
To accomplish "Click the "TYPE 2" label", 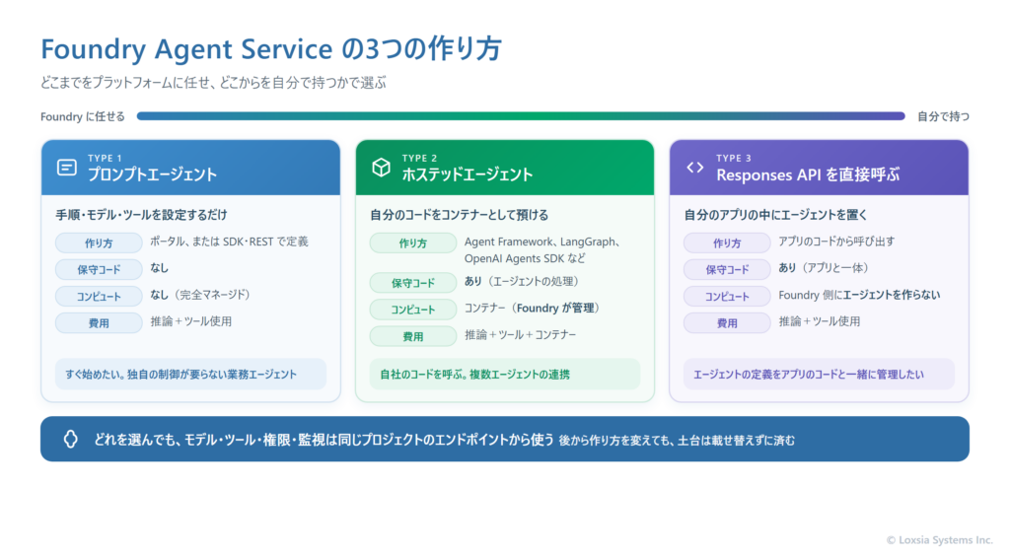I will click(x=419, y=159).
